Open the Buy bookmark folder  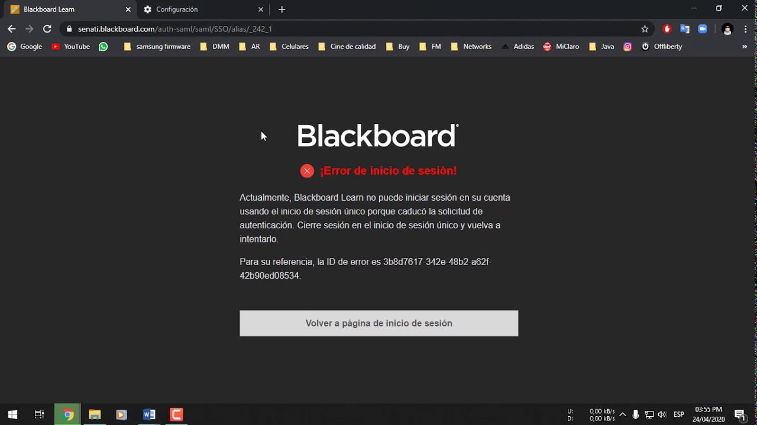[398, 47]
